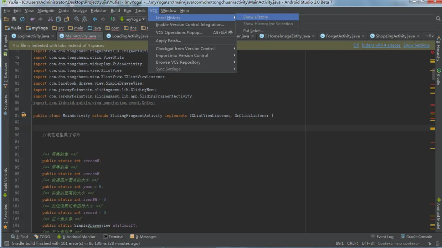Open the Build Variants tool window

coord(5,182)
